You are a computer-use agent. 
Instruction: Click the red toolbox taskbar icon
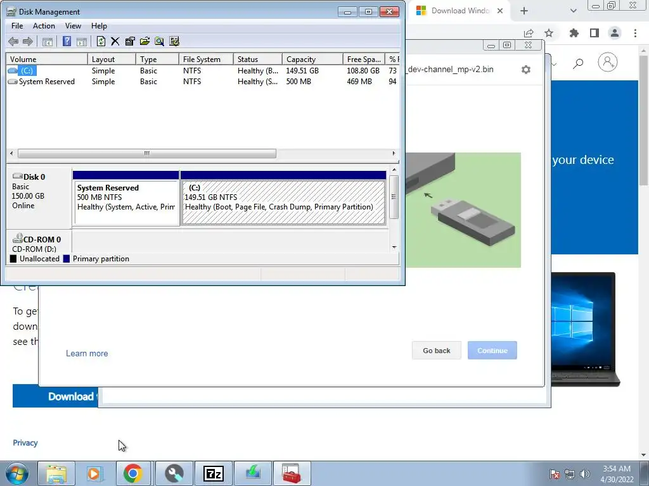coord(292,473)
